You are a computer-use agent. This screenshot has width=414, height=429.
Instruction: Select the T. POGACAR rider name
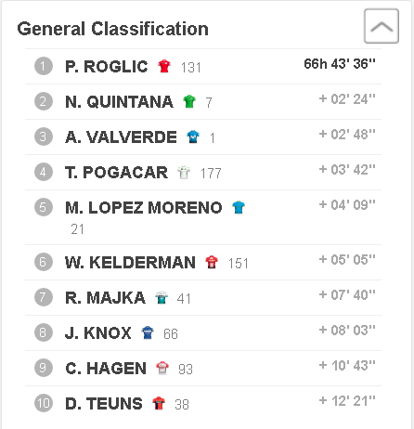point(116,173)
